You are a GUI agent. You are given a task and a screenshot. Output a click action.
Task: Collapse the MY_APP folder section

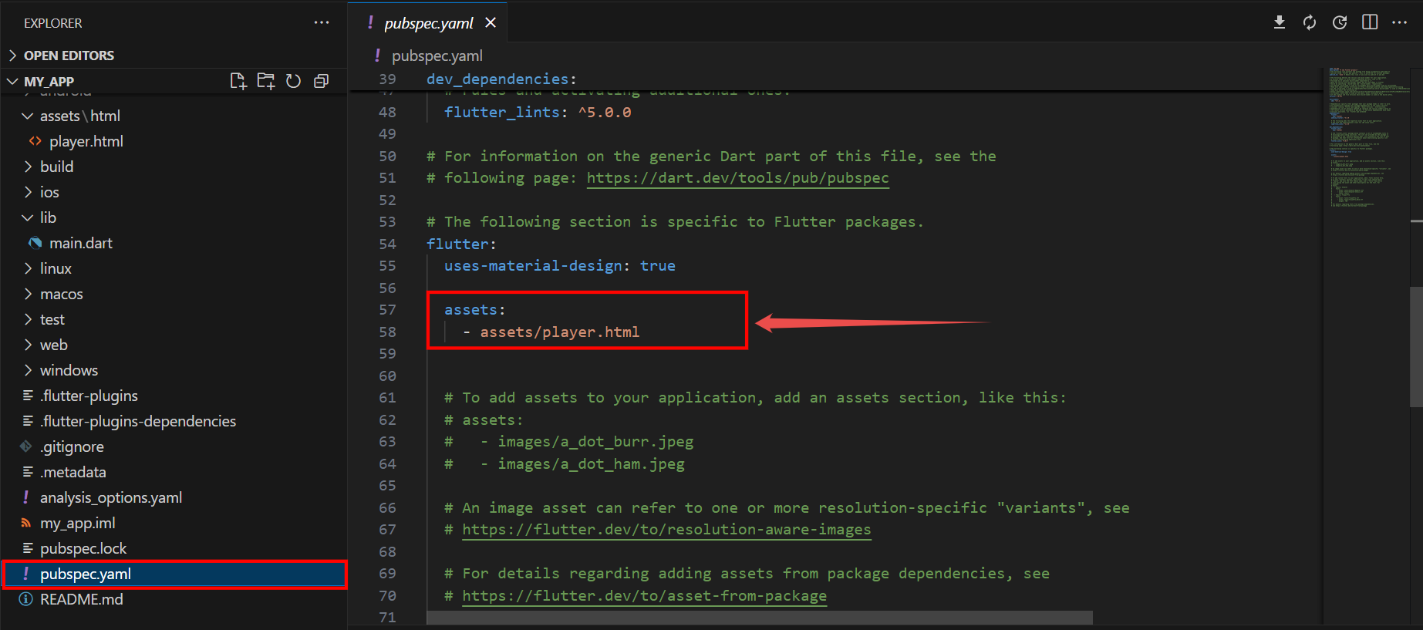click(49, 82)
